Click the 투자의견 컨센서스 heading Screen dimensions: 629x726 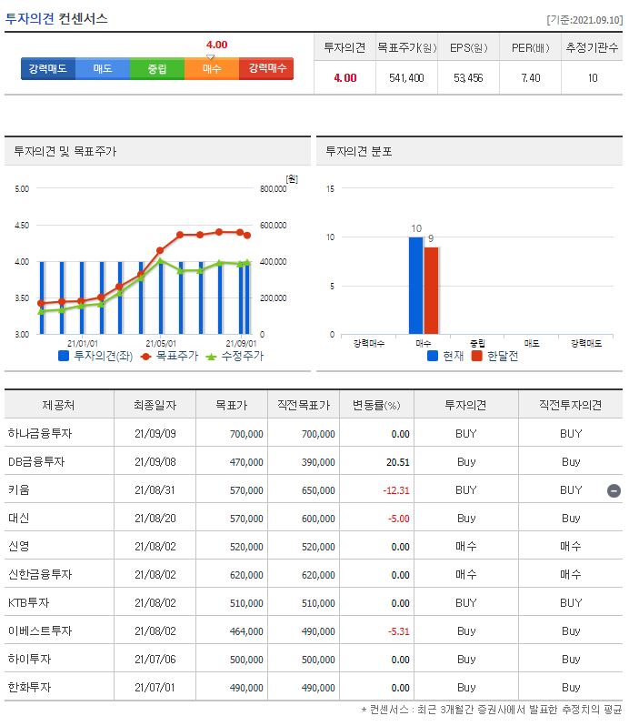tap(56, 18)
